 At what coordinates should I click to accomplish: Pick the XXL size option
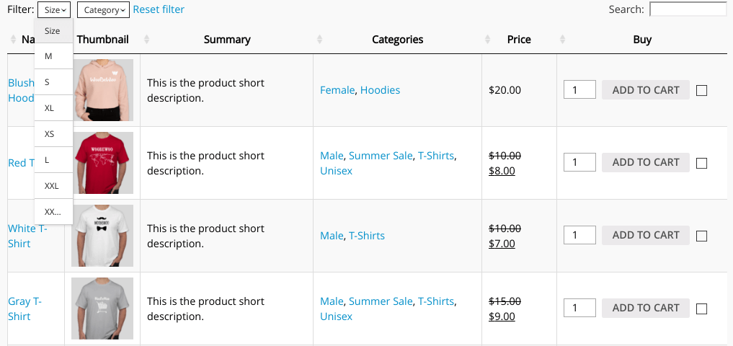tap(54, 186)
